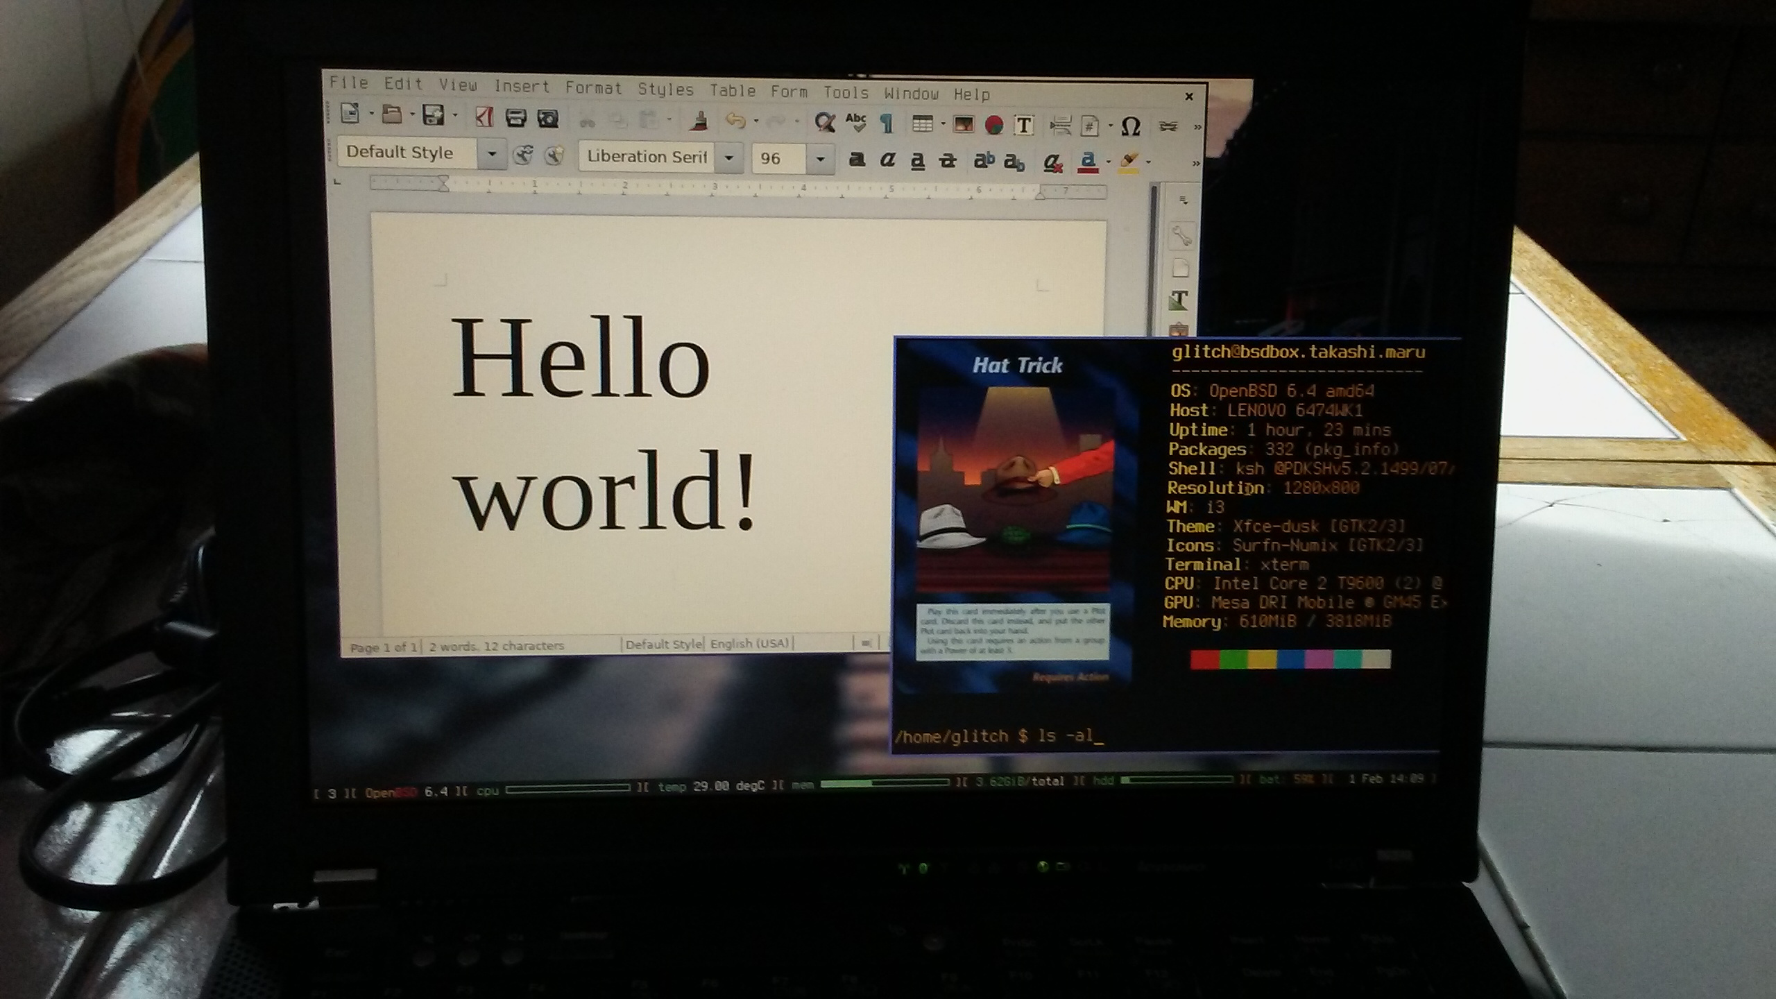This screenshot has width=1776, height=999.
Task: Open the highlighting color arrow dropdown
Action: click(x=1148, y=163)
